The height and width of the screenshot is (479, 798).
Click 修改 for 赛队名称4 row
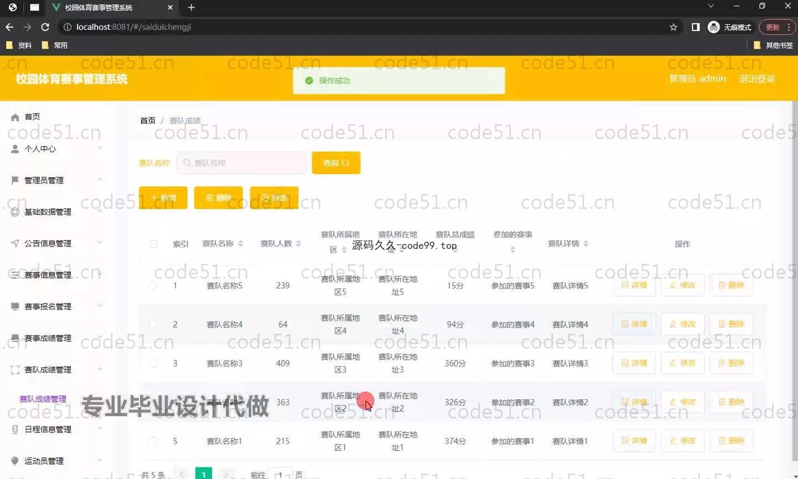683,324
